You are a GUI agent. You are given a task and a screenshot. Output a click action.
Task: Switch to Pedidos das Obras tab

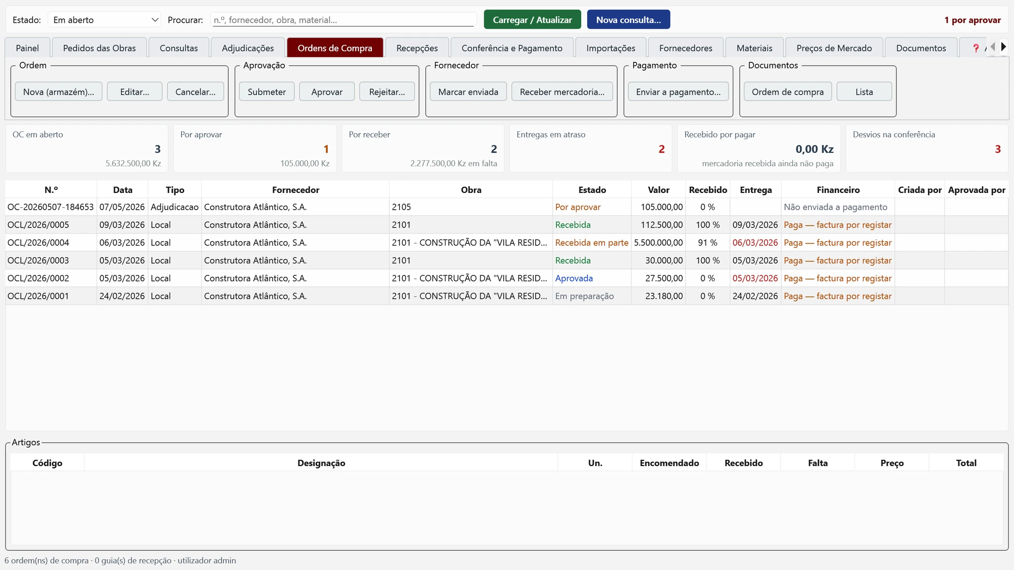click(x=100, y=48)
